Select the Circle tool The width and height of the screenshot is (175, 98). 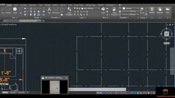[15, 11]
